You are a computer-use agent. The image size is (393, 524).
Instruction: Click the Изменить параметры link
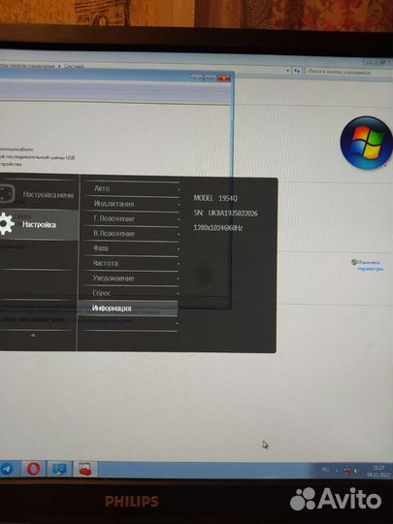(369, 266)
